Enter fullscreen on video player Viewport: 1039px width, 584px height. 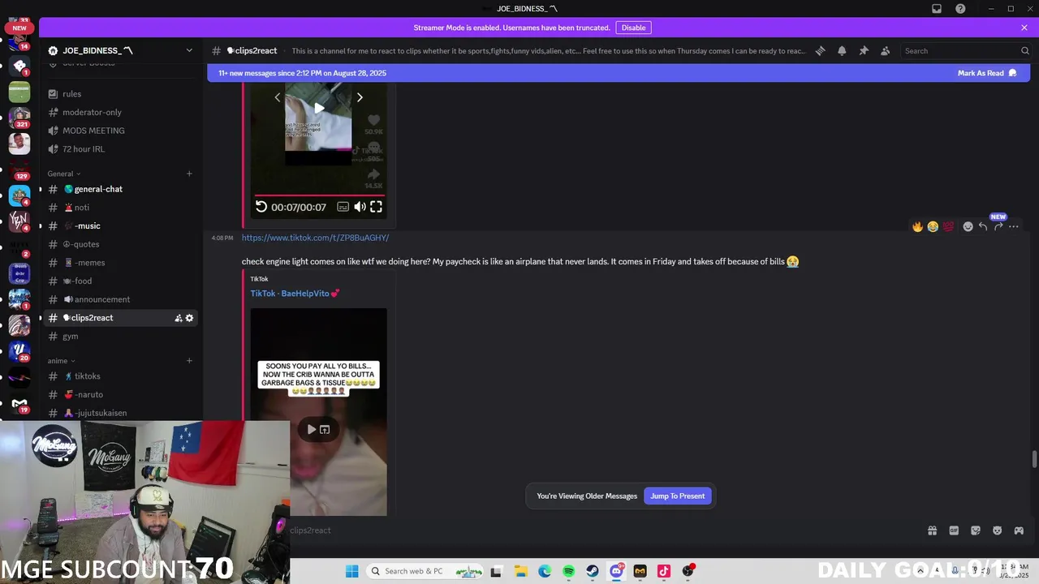click(x=376, y=207)
